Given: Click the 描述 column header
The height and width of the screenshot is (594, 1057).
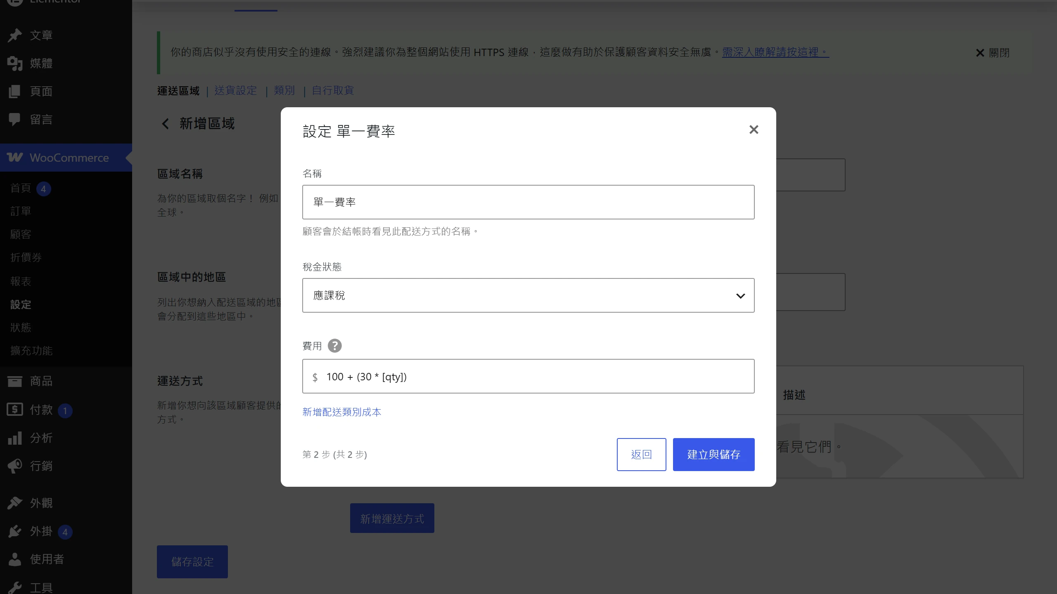Looking at the screenshot, I should click(794, 395).
